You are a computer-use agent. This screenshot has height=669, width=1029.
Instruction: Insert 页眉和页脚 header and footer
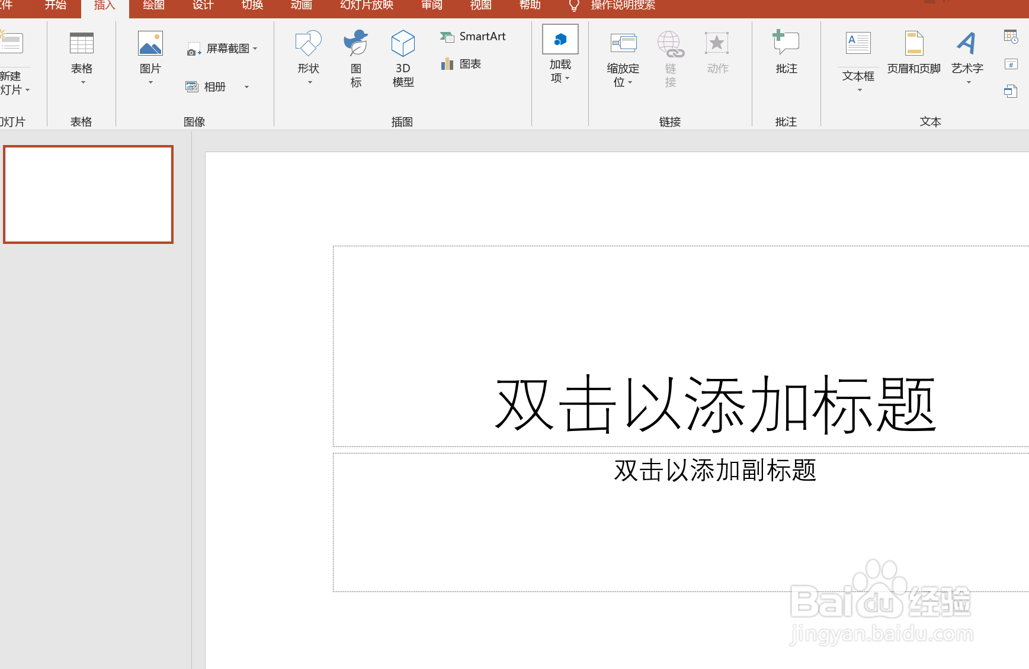[914, 56]
